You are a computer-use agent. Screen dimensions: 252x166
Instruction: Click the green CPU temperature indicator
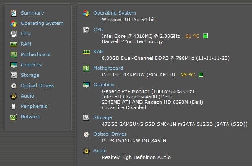coord(206,36)
